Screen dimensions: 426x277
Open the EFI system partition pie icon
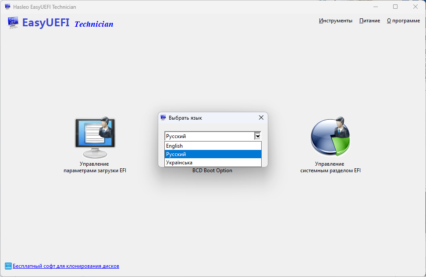(330, 138)
